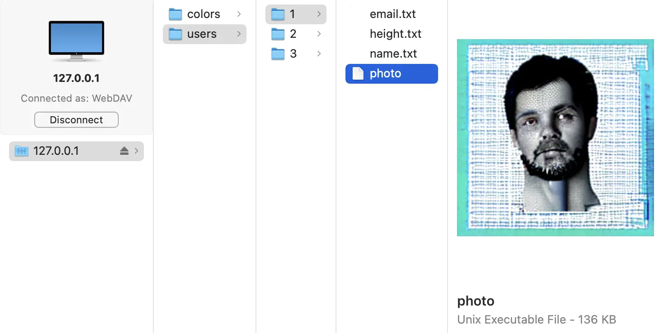Open the name.txt file entry
The image size is (663, 333).
[393, 54]
